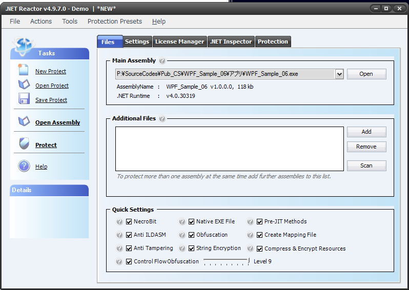Screen dimensions: 409x290
Task: Toggle the Anti Tampering checkbox
Action: (x=129, y=248)
